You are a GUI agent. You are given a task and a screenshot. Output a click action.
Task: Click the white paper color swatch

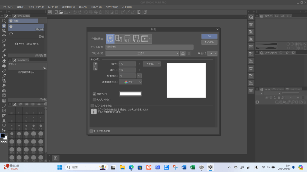point(130,94)
